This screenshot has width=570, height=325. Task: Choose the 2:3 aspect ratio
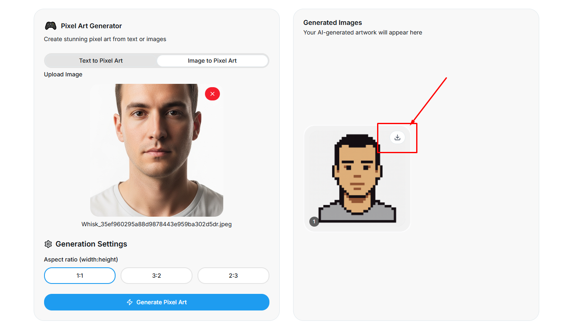click(x=233, y=276)
